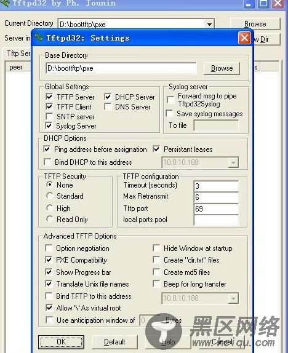The height and width of the screenshot is (353, 288).
Task: Click the Max Retransmit field
Action: point(216,197)
